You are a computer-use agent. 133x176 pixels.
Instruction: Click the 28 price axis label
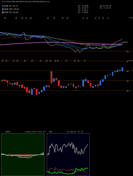[127, 81]
